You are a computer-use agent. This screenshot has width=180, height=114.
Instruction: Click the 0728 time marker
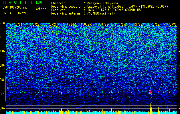139,25
